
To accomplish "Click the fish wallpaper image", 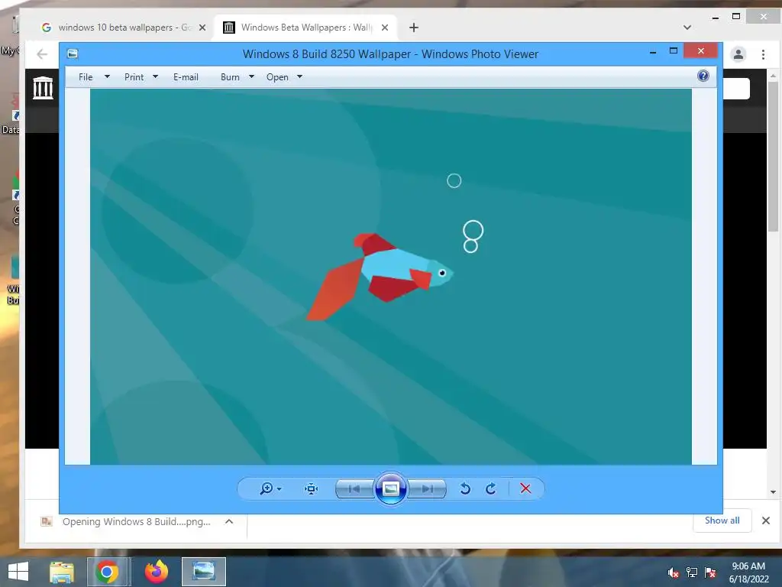I will click(x=391, y=277).
